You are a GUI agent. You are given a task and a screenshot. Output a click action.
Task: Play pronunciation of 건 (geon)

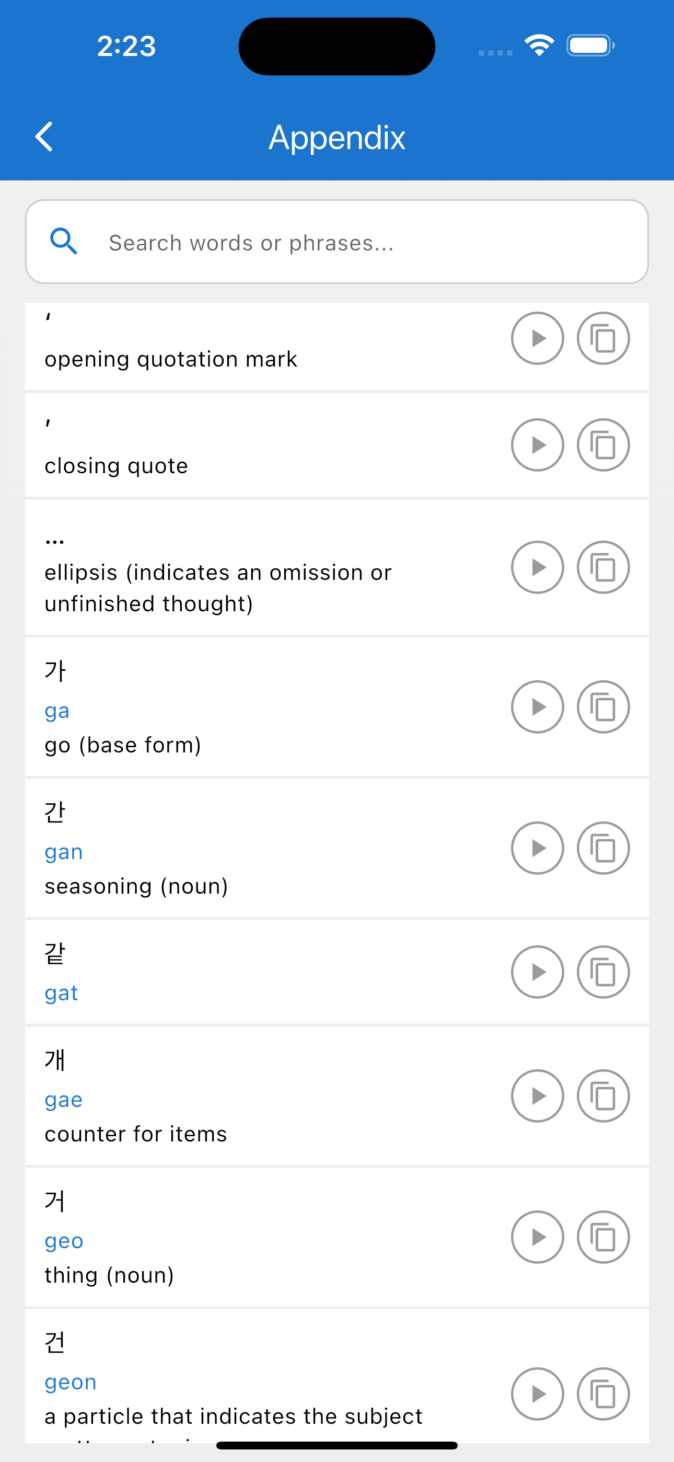pos(537,1394)
